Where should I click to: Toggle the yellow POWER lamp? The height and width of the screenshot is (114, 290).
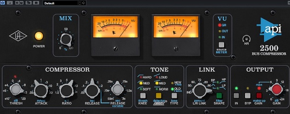tap(39, 36)
